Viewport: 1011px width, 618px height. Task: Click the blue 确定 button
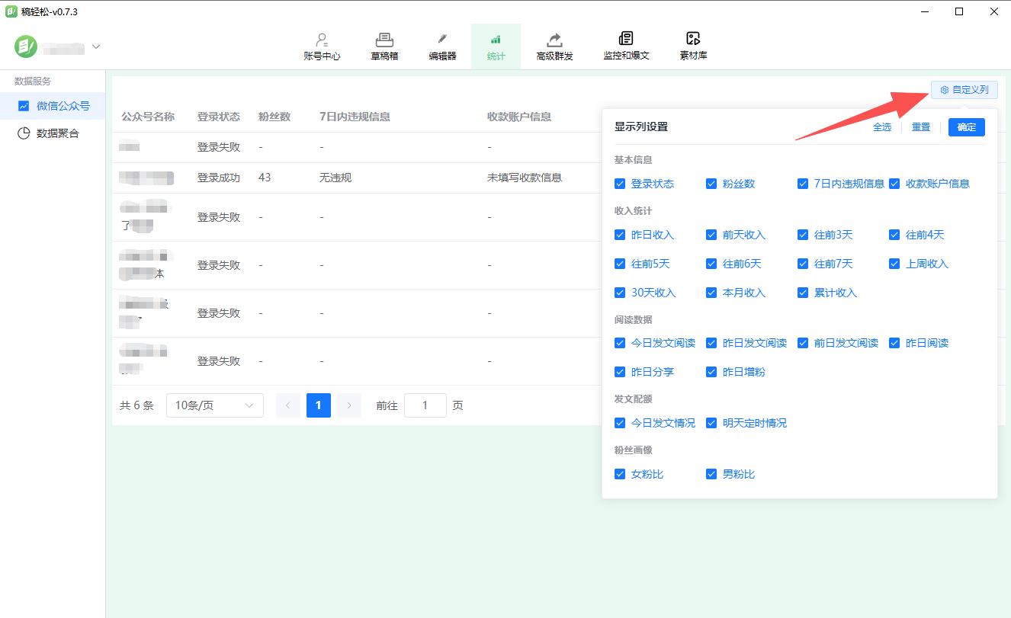(966, 127)
